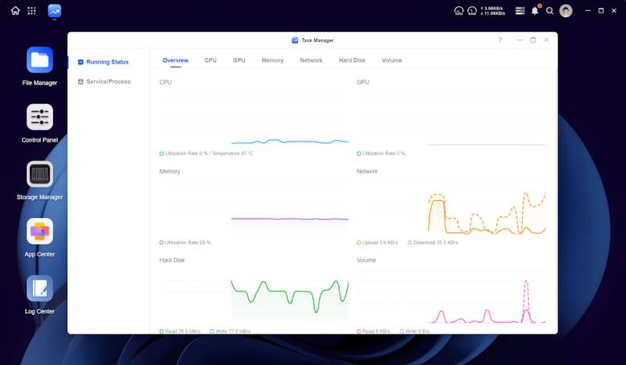Open the user avatar menu
626x365 pixels.
pyautogui.click(x=566, y=11)
